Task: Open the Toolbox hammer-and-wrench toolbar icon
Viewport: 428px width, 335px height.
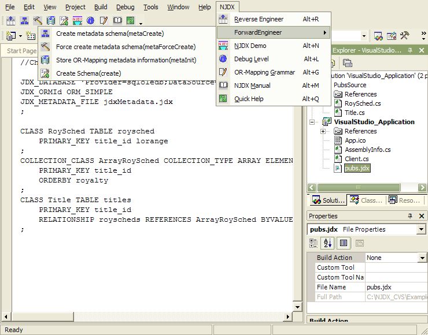Action: 404,36
